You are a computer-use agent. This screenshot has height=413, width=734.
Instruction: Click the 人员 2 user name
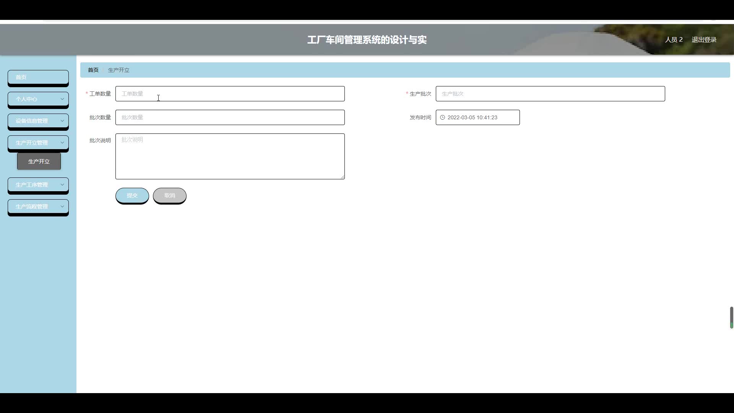674,40
